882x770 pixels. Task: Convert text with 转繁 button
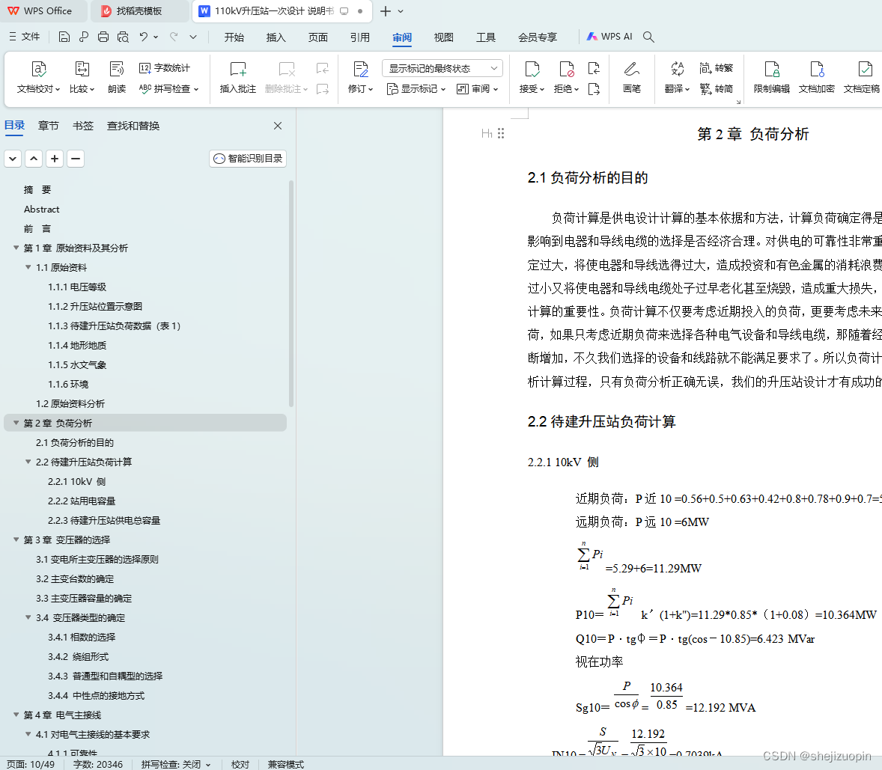716,68
